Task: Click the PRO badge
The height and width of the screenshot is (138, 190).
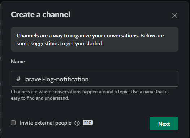Action: (88, 123)
